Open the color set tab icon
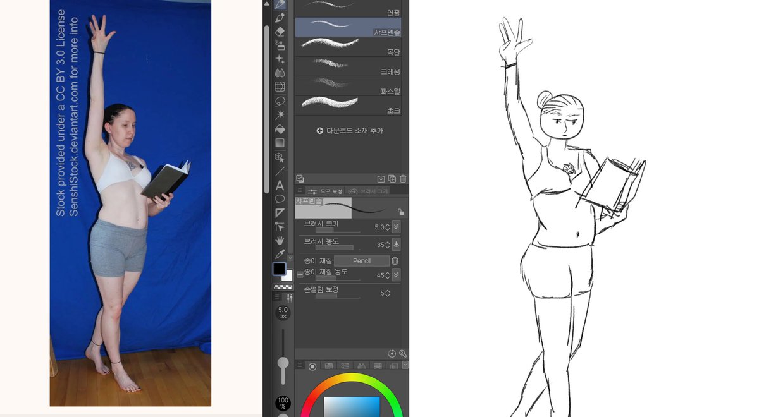Image resolution: width=759 pixels, height=417 pixels. tap(345, 366)
